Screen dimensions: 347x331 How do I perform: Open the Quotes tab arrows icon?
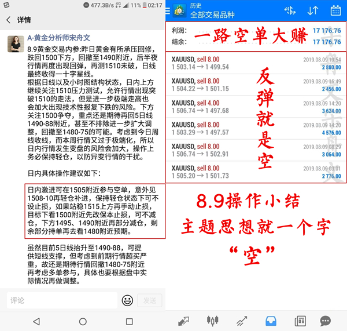183,321
